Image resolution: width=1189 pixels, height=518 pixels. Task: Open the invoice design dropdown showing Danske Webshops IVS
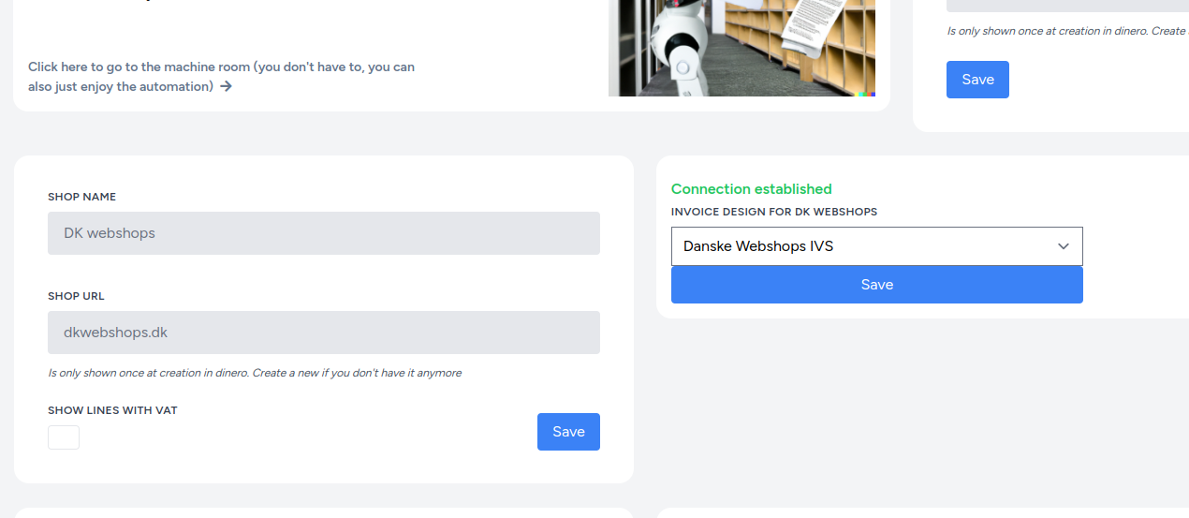click(x=861, y=246)
